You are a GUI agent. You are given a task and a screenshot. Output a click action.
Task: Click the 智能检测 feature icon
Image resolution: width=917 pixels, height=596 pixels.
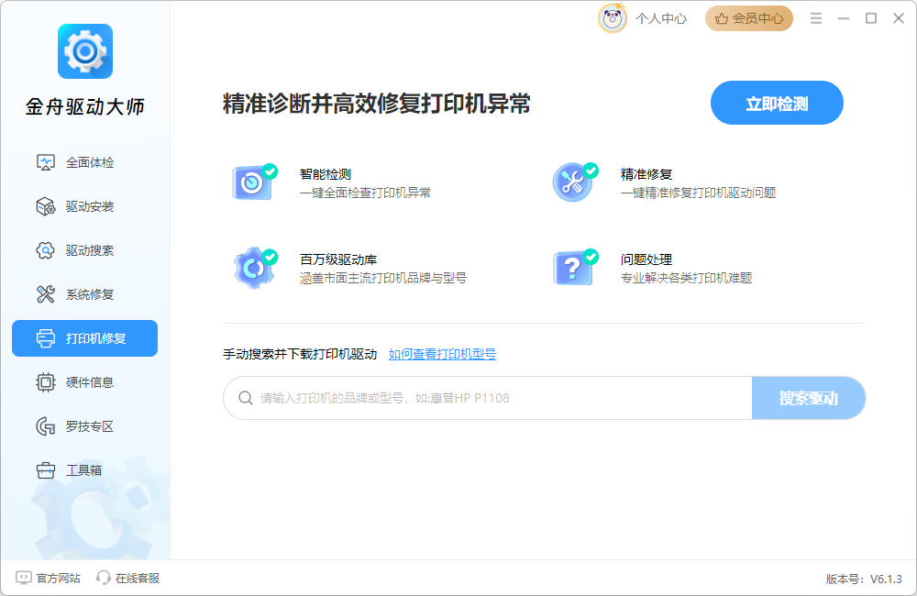click(254, 182)
